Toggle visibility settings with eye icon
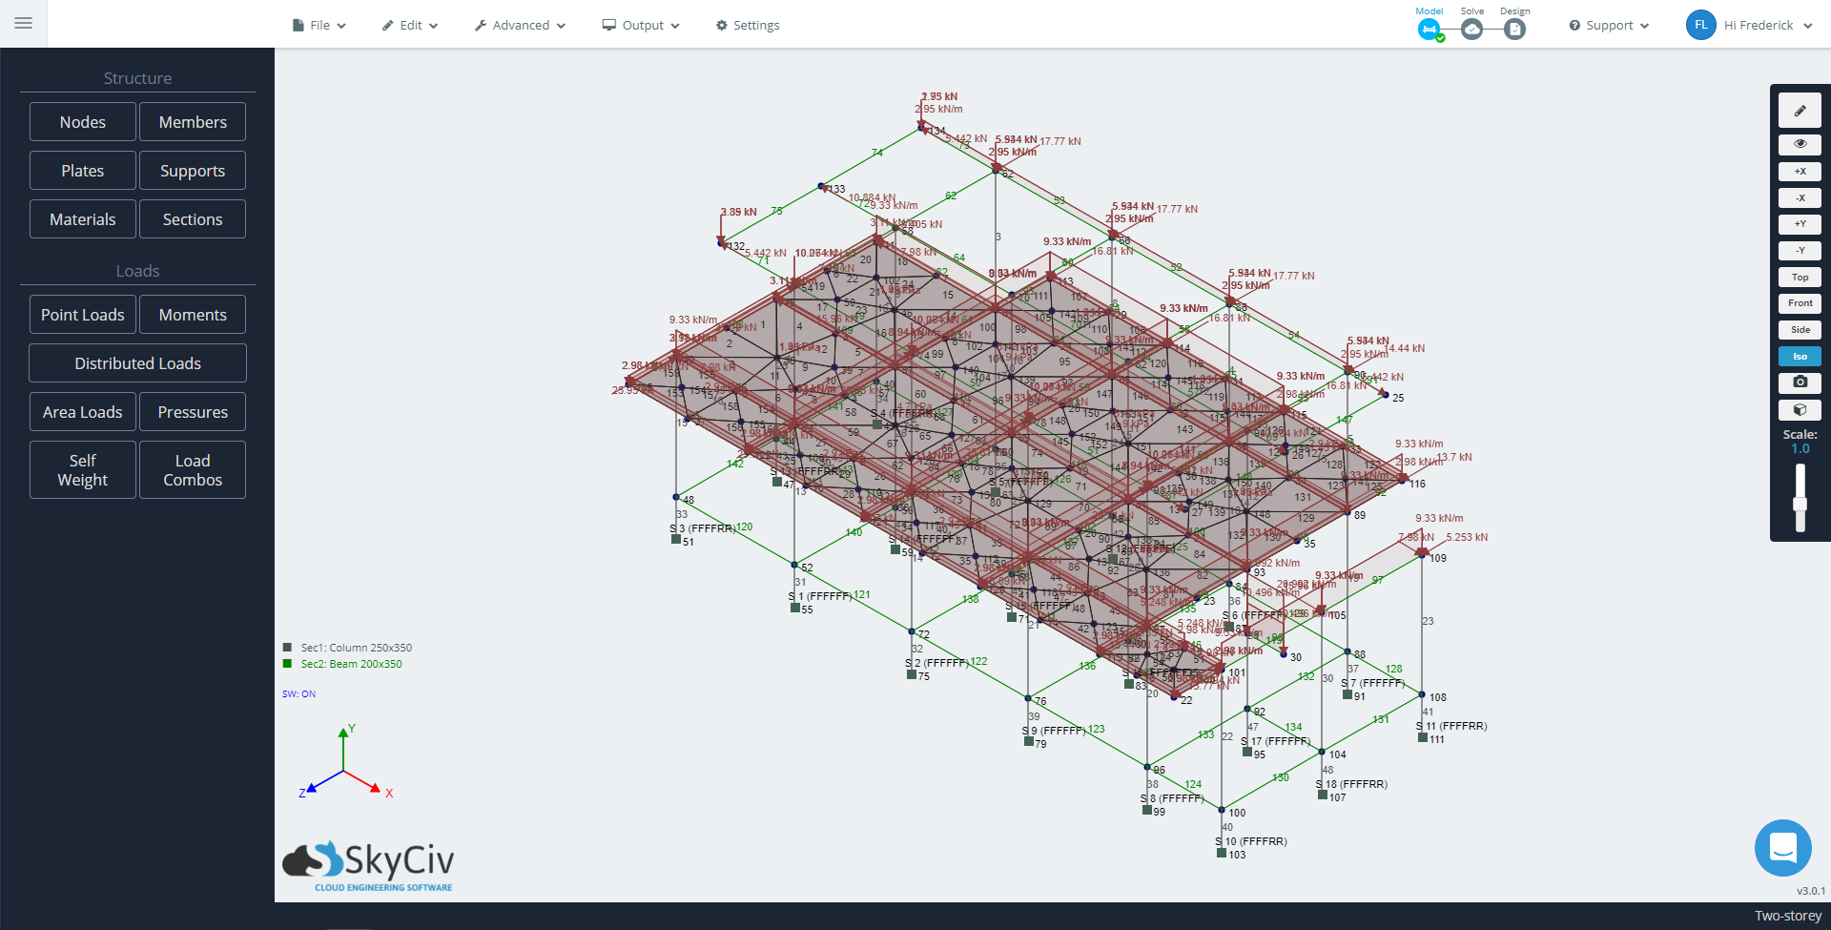The width and height of the screenshot is (1831, 930). tap(1800, 144)
